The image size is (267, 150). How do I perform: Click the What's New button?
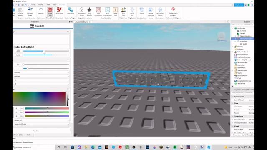click(x=239, y=5)
